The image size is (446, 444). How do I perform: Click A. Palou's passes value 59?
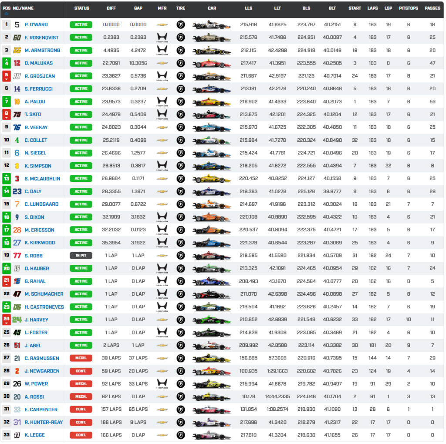coord(432,102)
